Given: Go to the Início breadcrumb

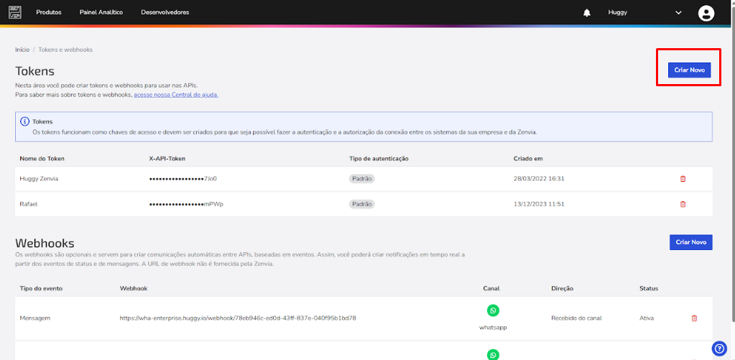Looking at the screenshot, I should point(22,50).
